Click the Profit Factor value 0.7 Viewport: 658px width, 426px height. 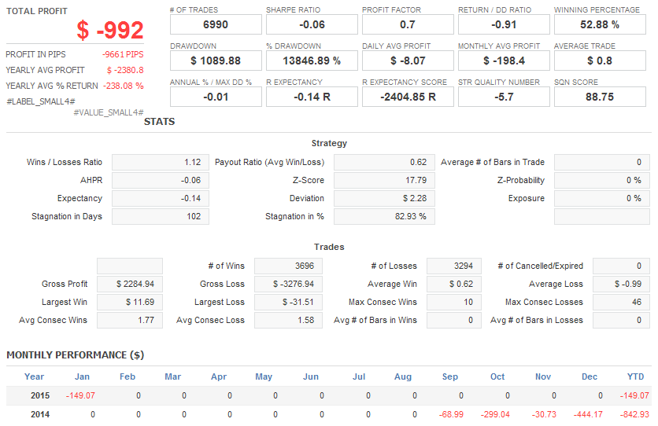pyautogui.click(x=408, y=24)
